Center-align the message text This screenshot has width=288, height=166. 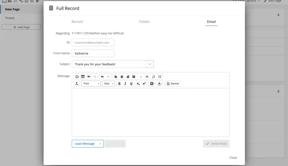coord(122,77)
